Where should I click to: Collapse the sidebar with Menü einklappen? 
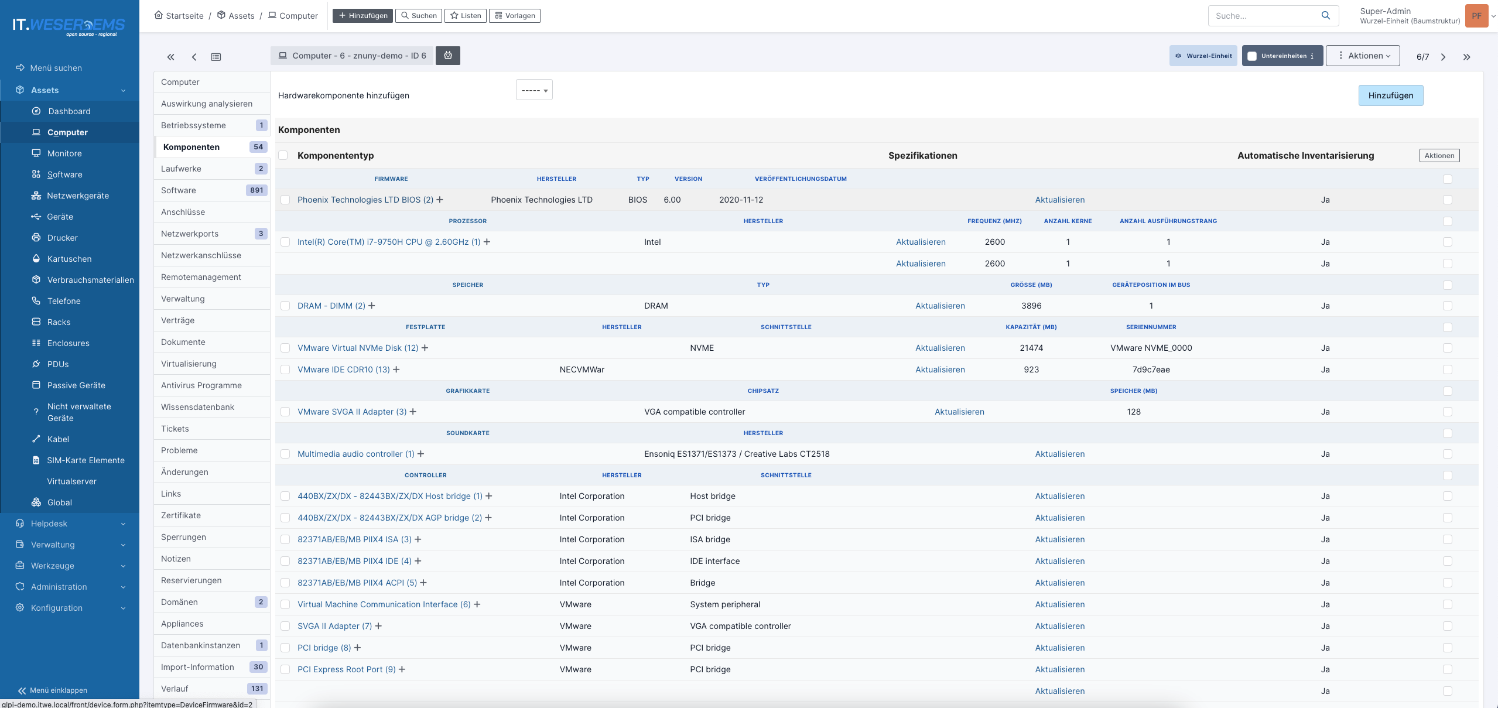pyautogui.click(x=53, y=690)
